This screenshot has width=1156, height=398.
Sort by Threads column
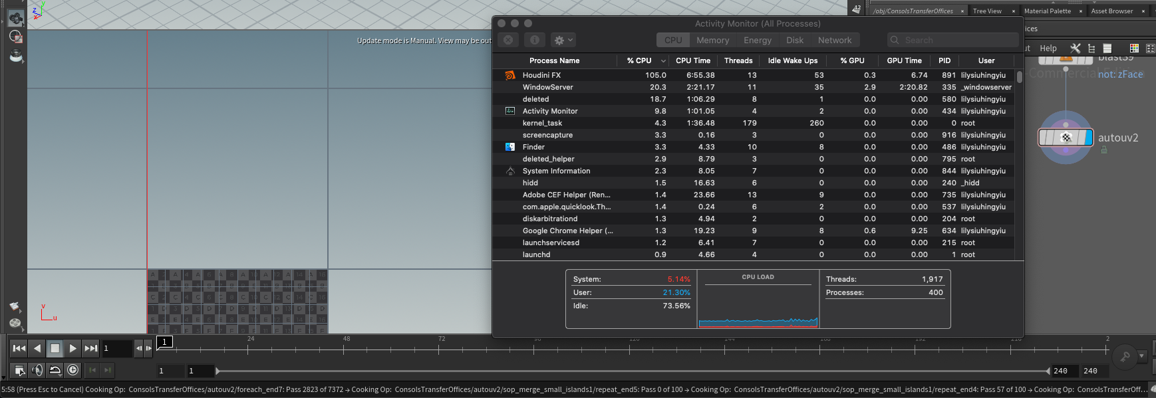click(x=738, y=60)
